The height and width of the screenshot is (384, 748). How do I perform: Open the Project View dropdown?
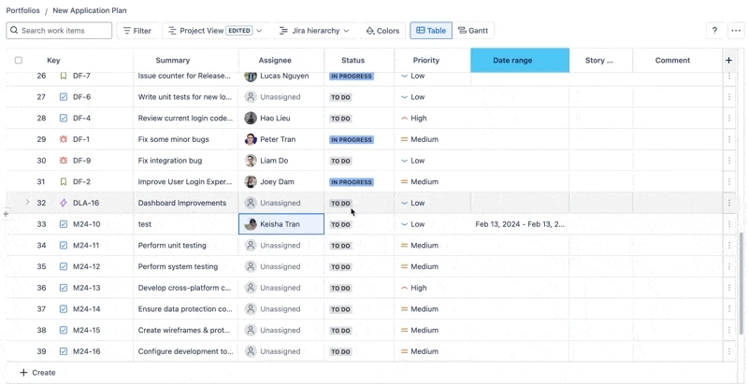215,31
